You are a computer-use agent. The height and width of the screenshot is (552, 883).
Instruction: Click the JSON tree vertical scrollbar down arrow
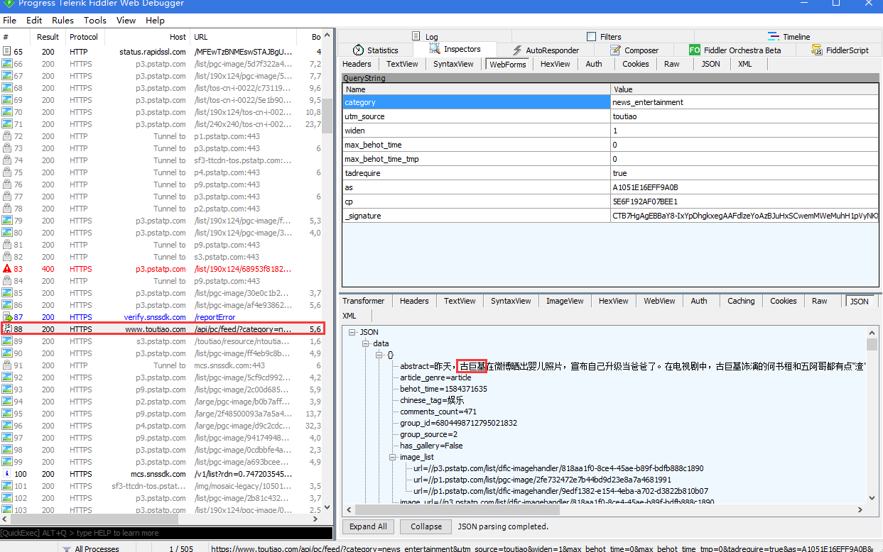pyautogui.click(x=872, y=499)
